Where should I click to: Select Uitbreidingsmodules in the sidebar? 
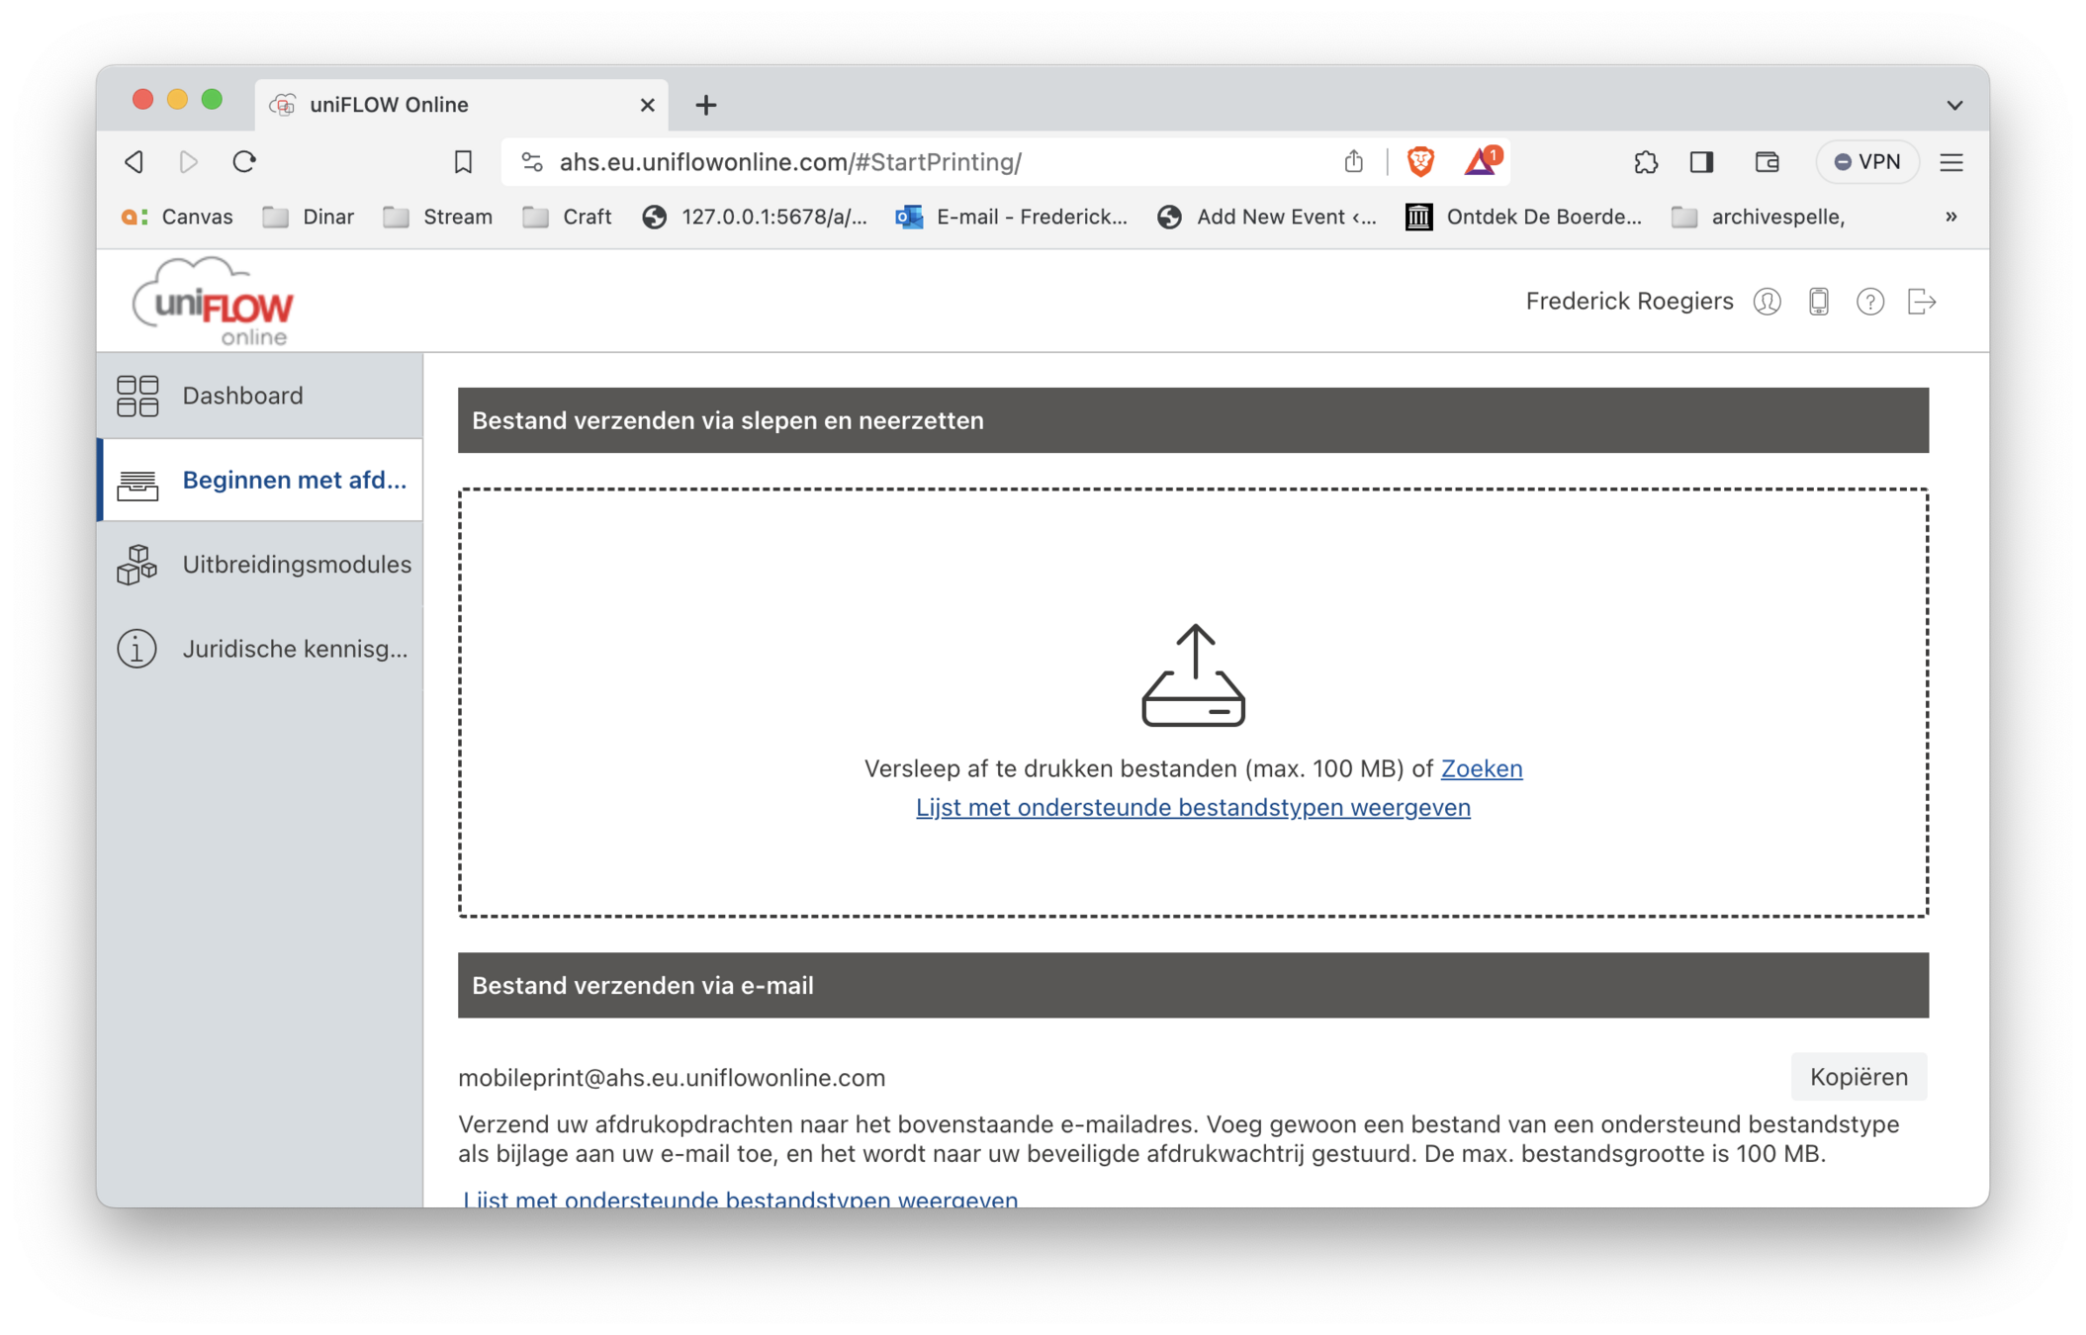pos(296,565)
